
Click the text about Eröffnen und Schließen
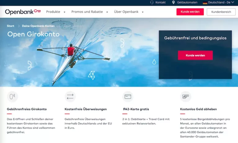click(x=31, y=126)
